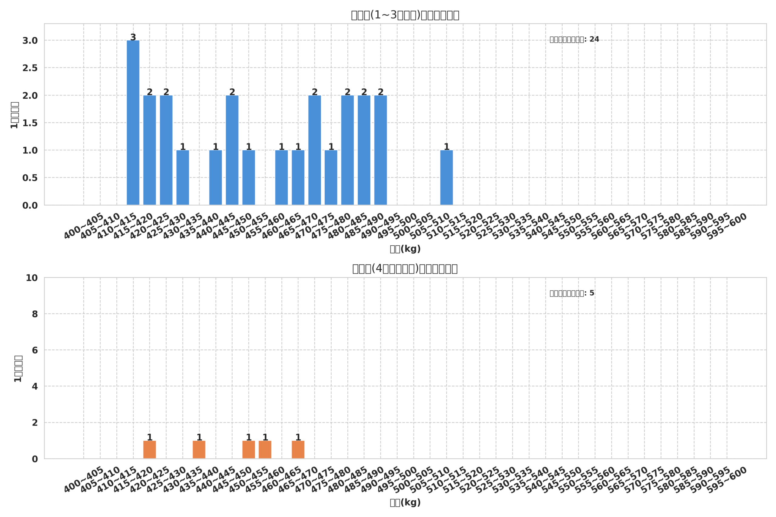The width and height of the screenshot is (776, 517).
Task: Click the bottom chart's "(kg)" x-axis label
Action: coord(405,502)
